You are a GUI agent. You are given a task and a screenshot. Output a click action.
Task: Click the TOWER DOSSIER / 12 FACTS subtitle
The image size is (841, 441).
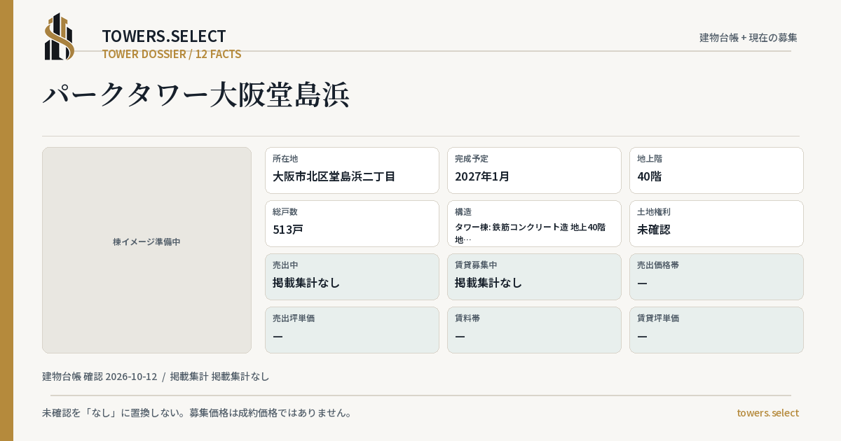[x=172, y=54]
